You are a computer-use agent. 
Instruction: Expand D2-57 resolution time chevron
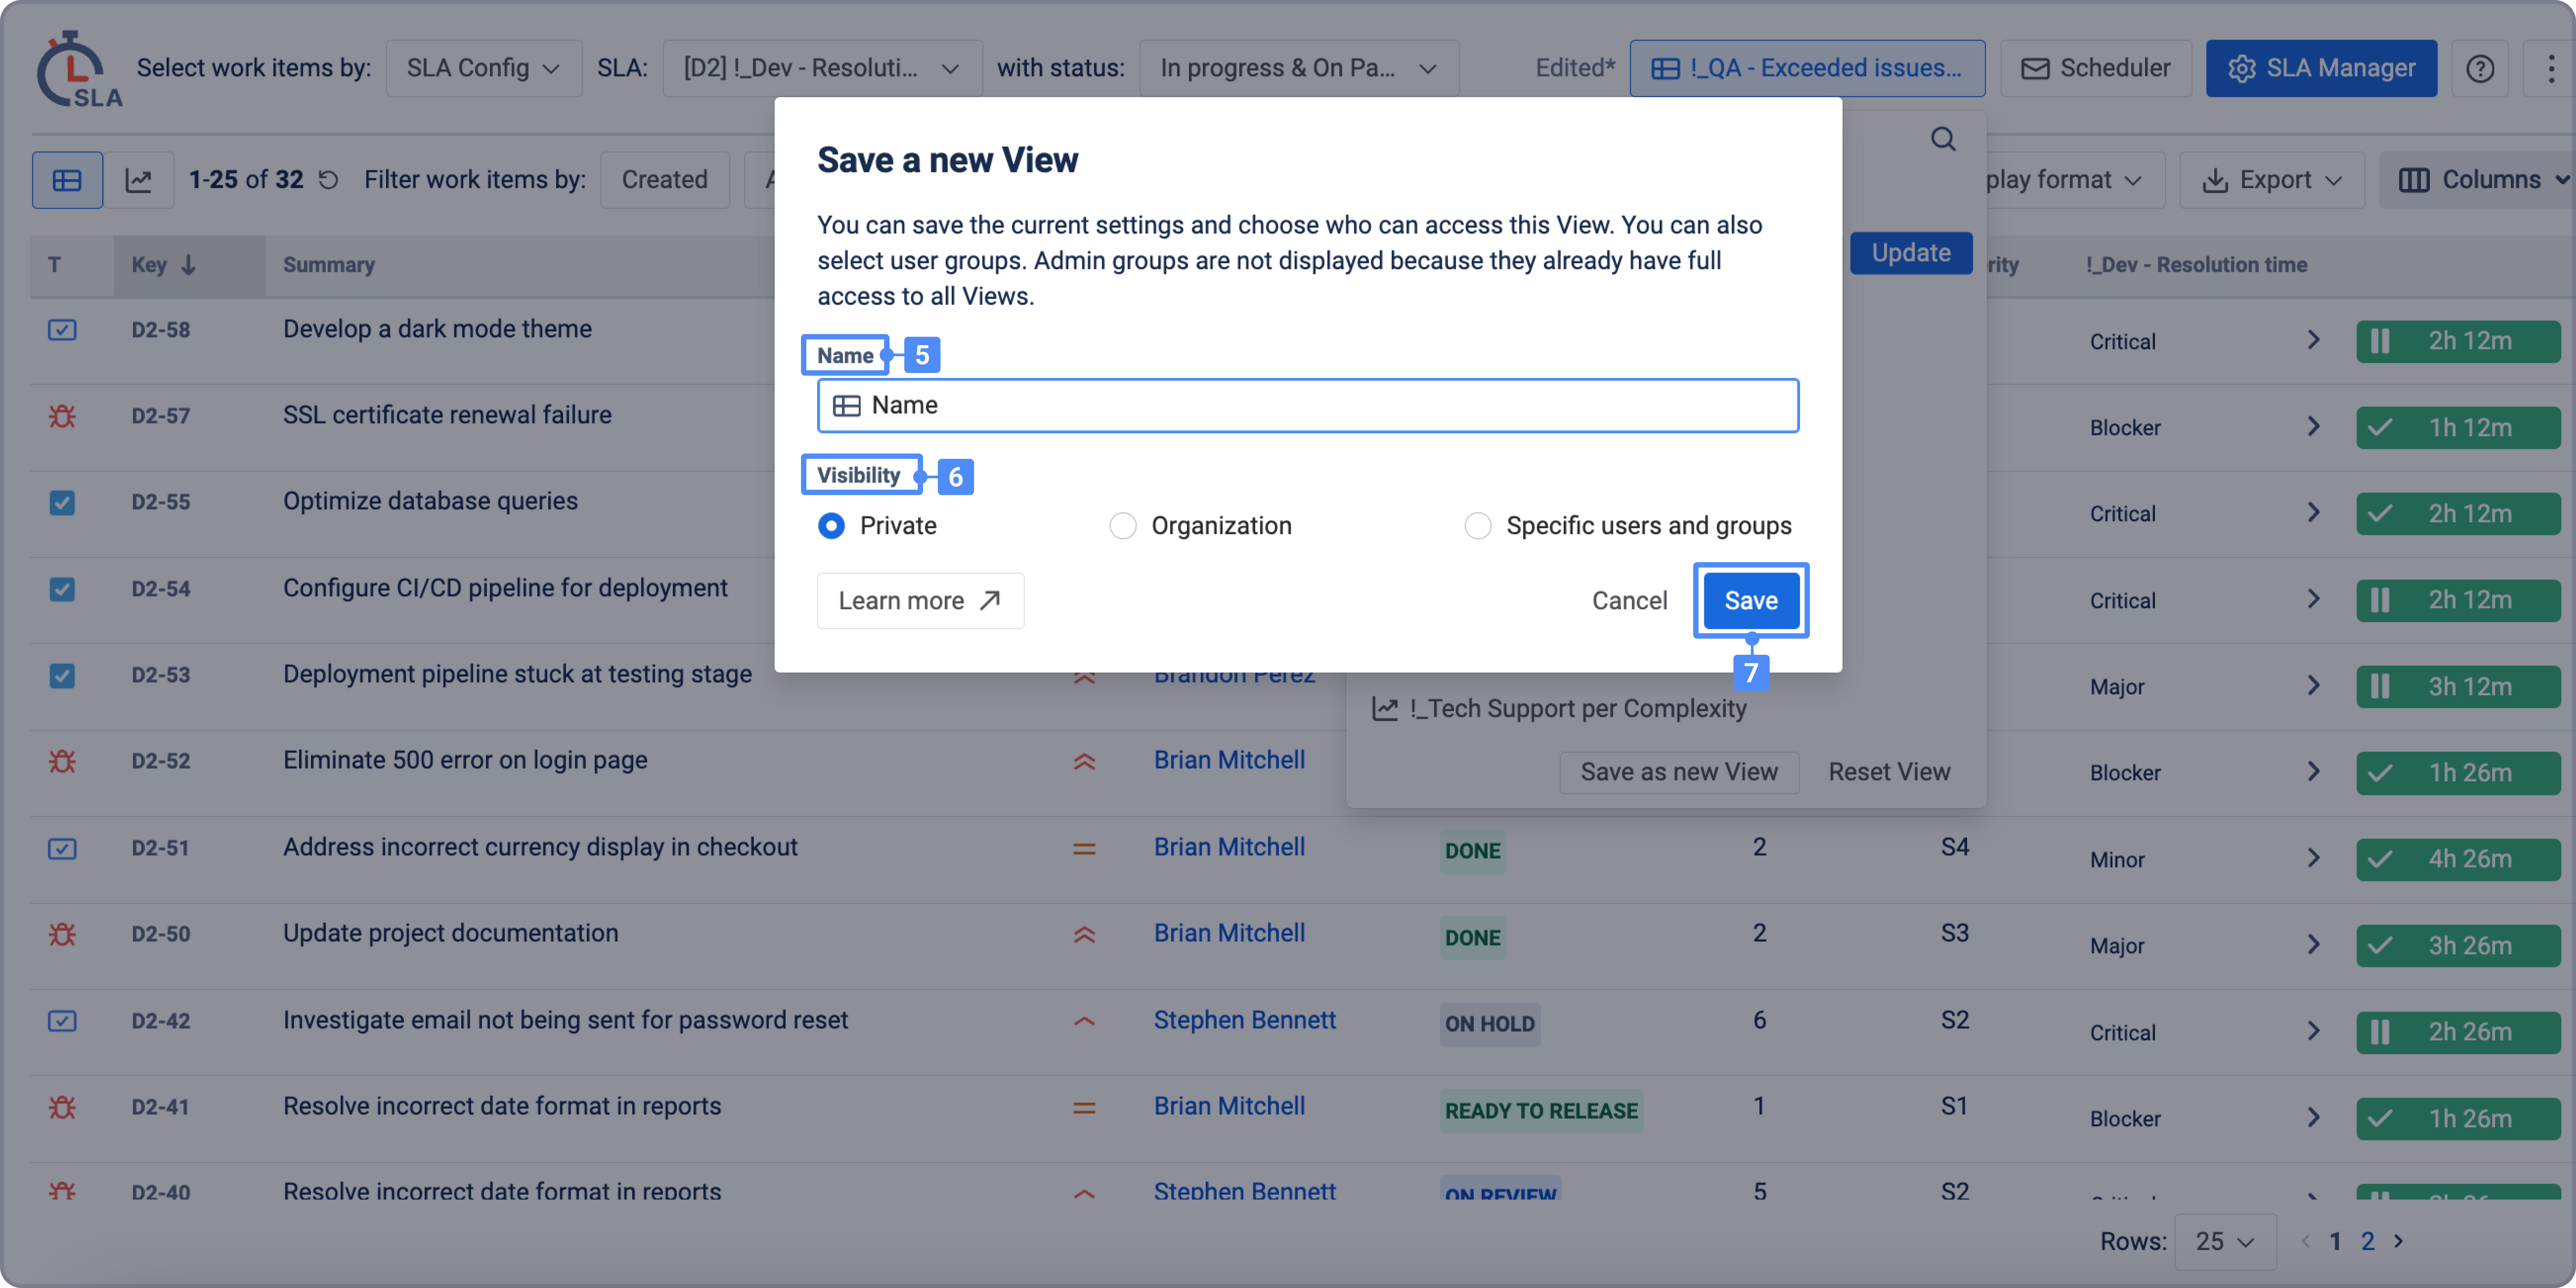(2313, 426)
